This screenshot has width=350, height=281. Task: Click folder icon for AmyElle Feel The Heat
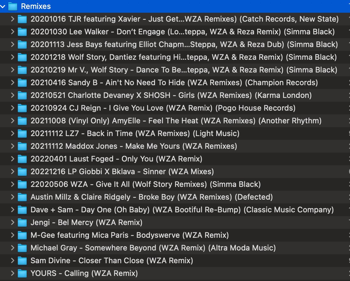click(22, 121)
